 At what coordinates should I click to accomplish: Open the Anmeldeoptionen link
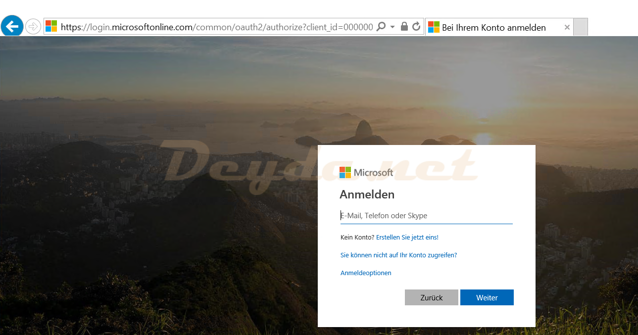coord(366,273)
